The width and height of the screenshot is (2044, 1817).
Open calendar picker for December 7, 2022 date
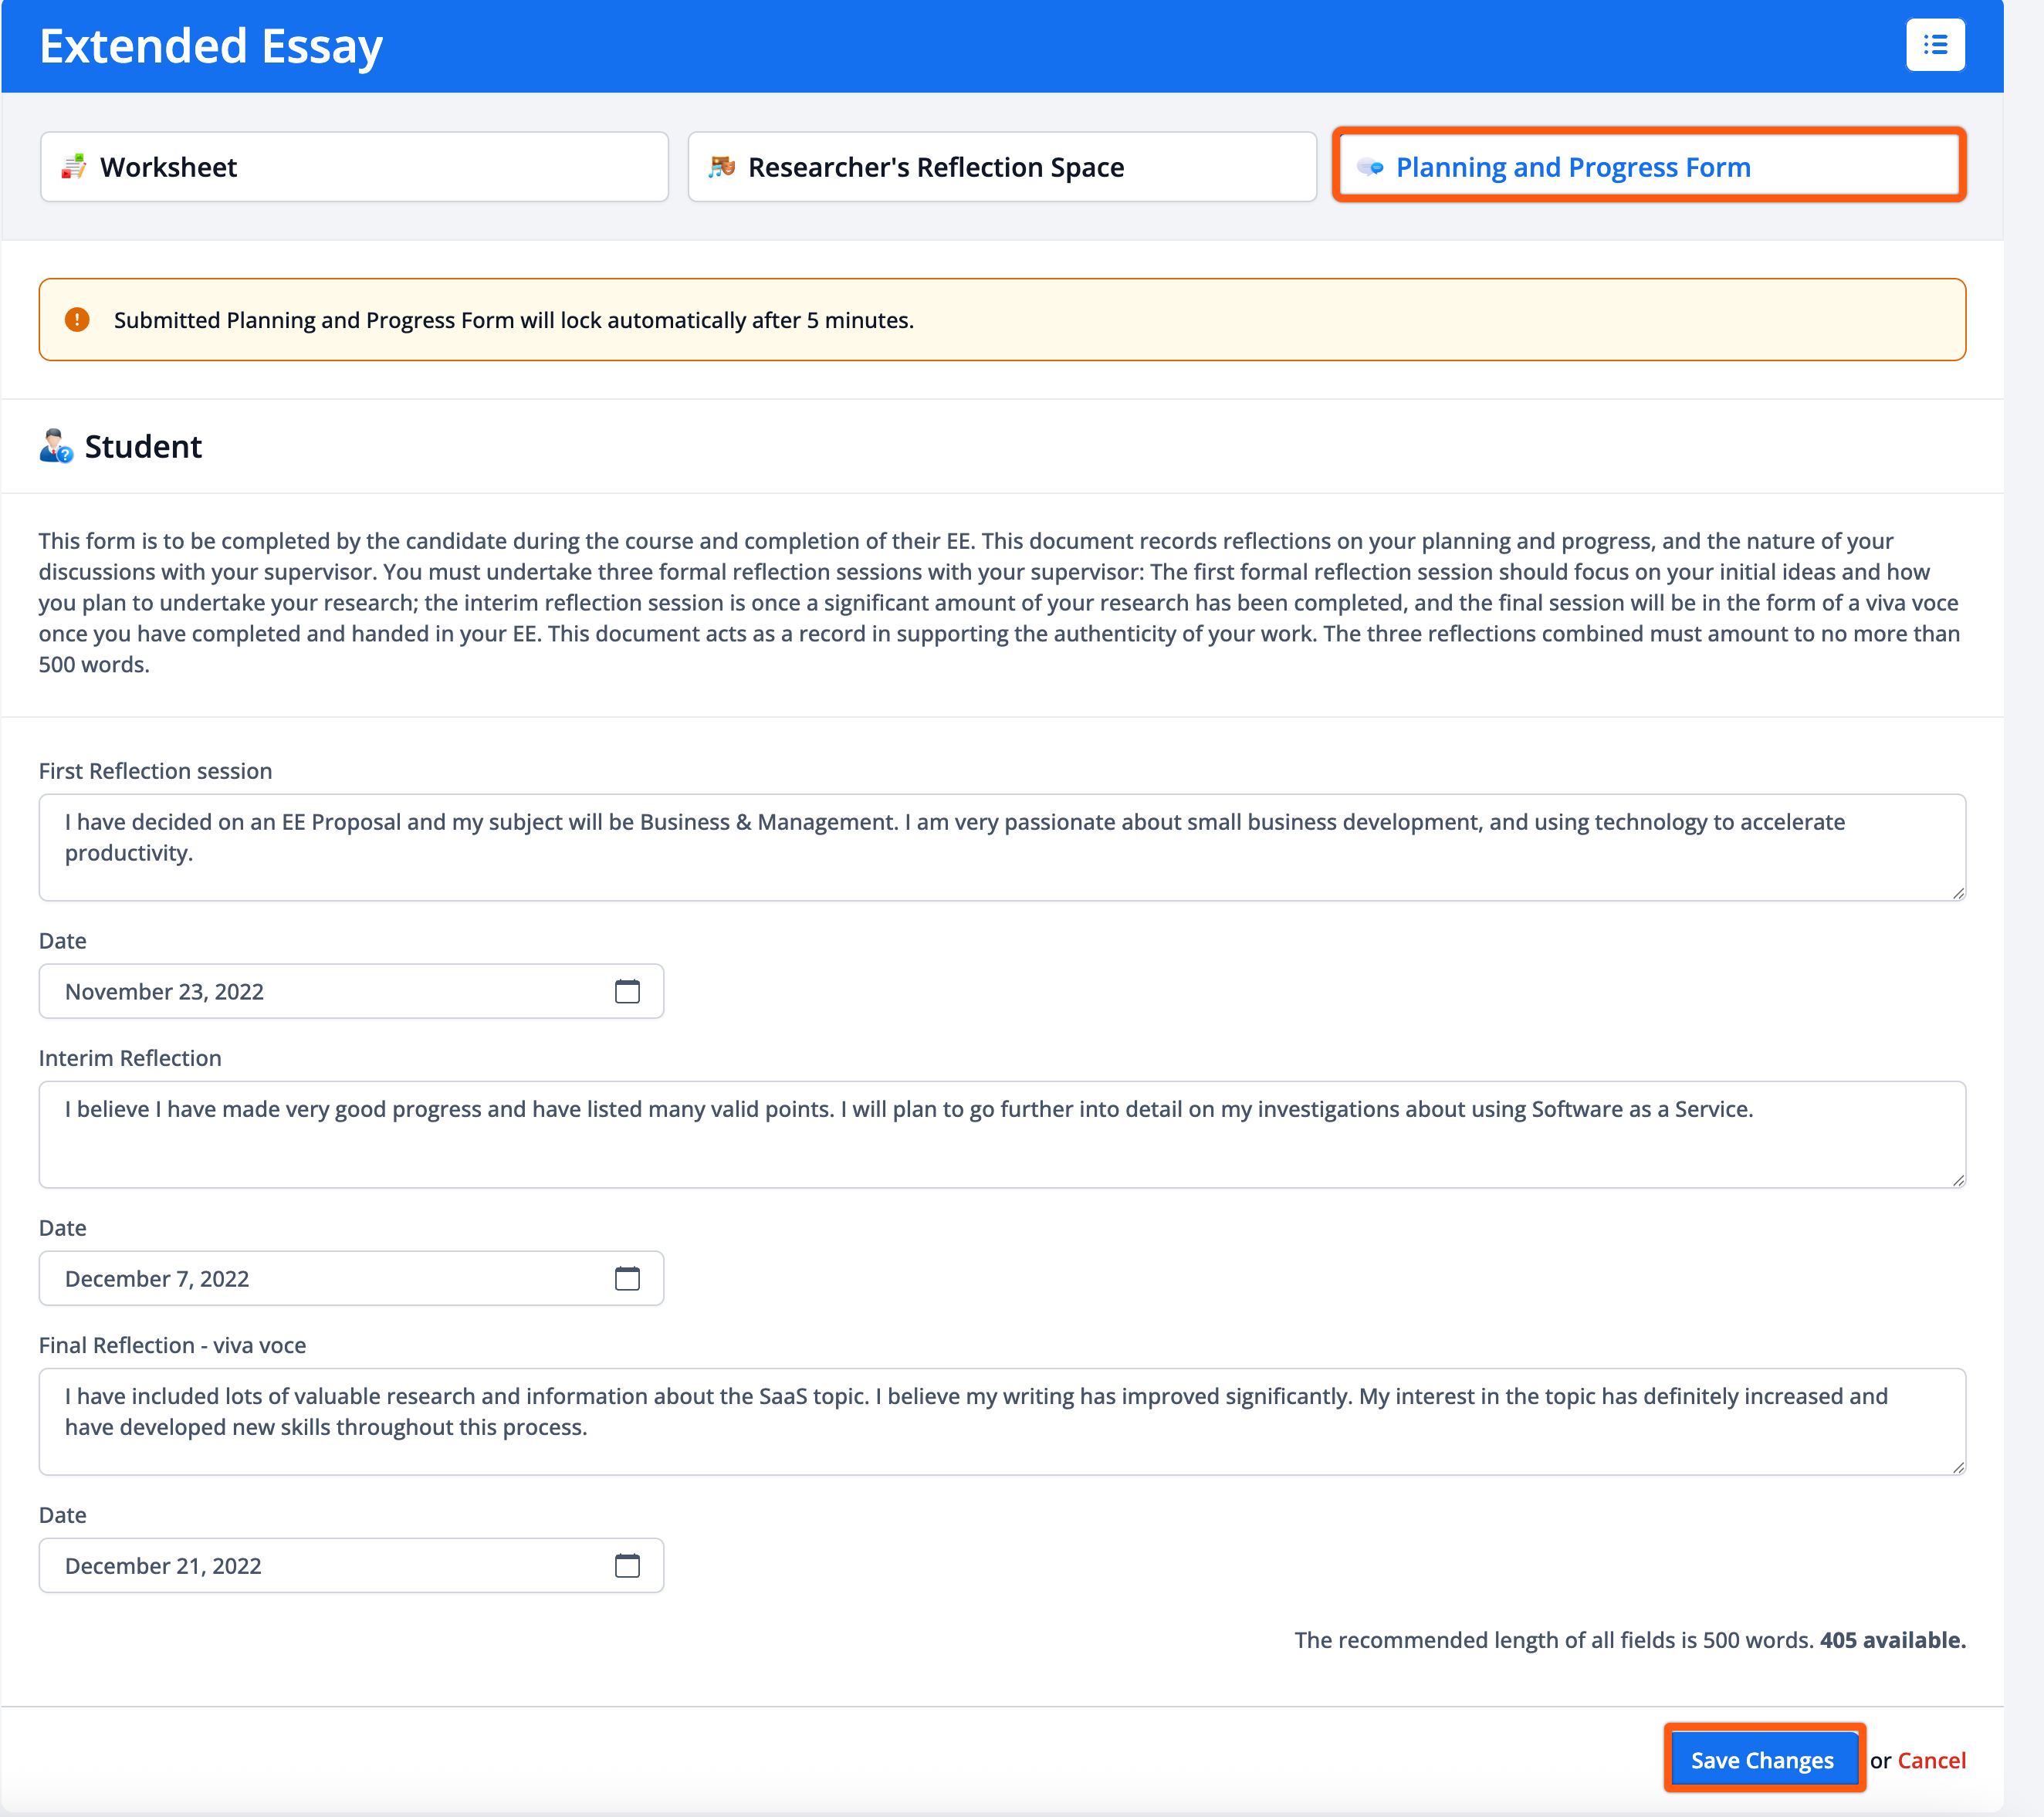(626, 1278)
